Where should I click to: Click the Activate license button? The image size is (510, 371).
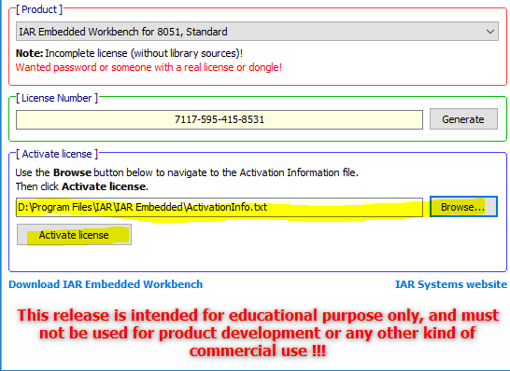point(74,235)
